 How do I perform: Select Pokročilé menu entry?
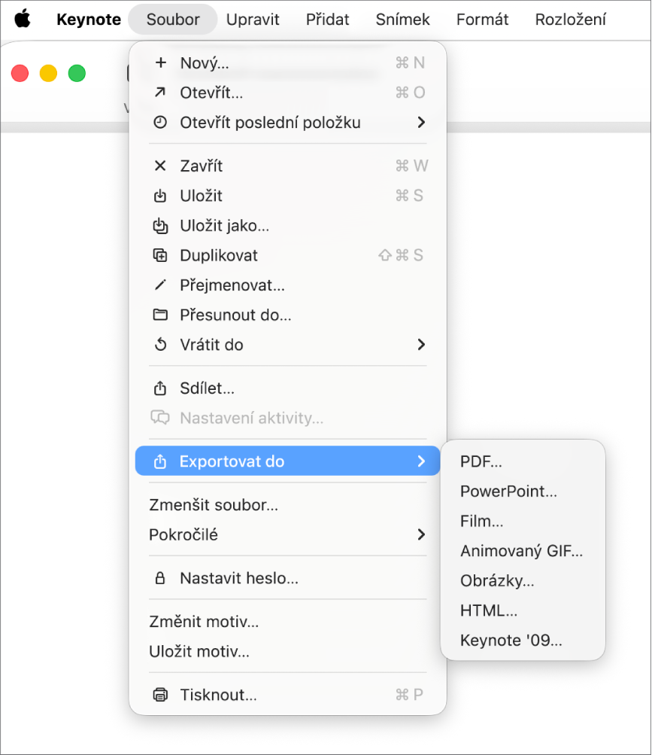288,534
